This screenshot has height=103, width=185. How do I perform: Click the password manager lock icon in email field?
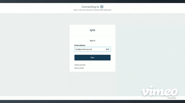pos(107,49)
